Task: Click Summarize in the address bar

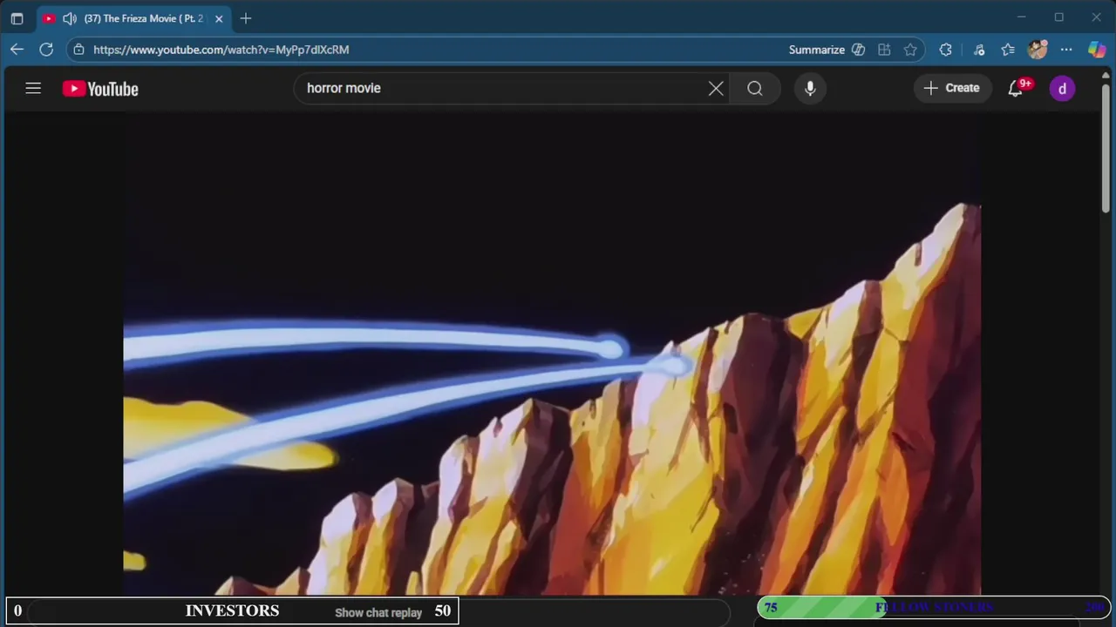Action: click(816, 50)
